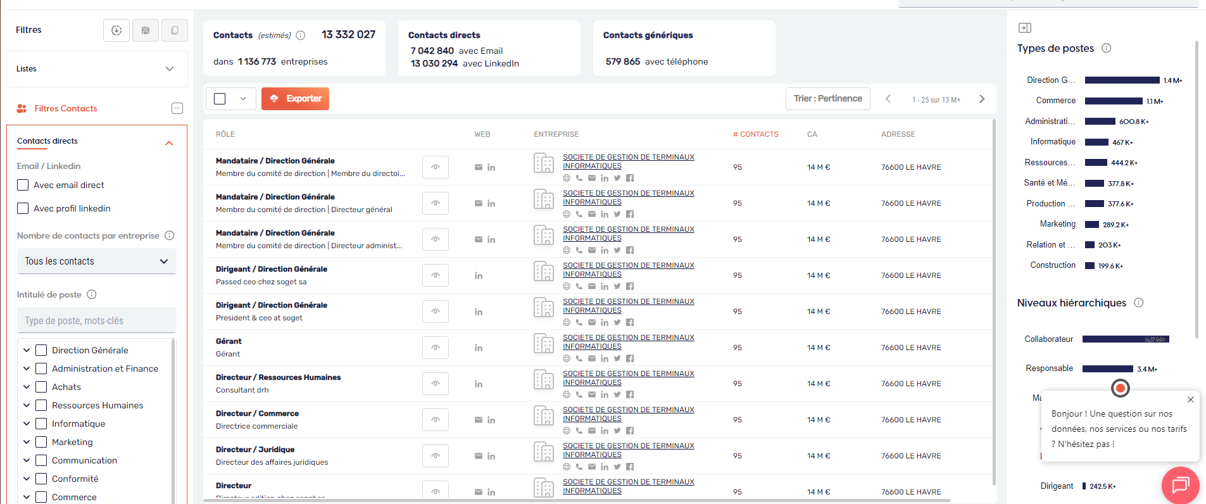The height and width of the screenshot is (504, 1206).
Task: Open the chat bubble widget
Action: pyautogui.click(x=1180, y=486)
